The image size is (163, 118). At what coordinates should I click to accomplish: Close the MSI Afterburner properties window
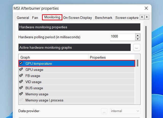click(x=146, y=8)
